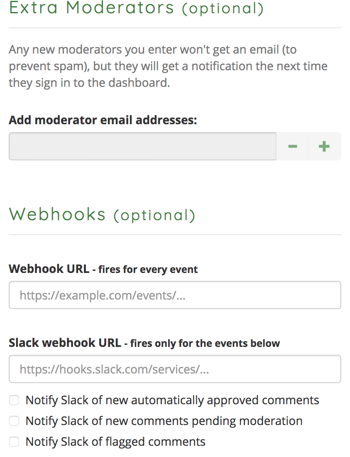Image resolution: width=350 pixels, height=457 pixels.
Task: Click the 'Extra Moderators' section heading
Action: [x=91, y=8]
